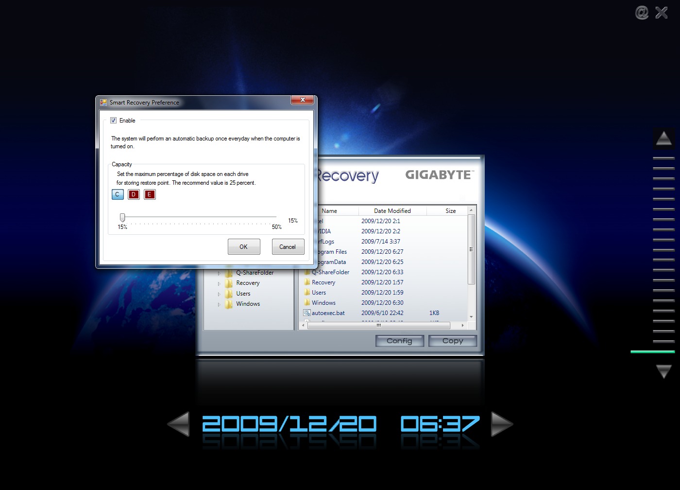Close the Smart Recovery Preference dialog
The width and height of the screenshot is (680, 490).
(x=302, y=100)
